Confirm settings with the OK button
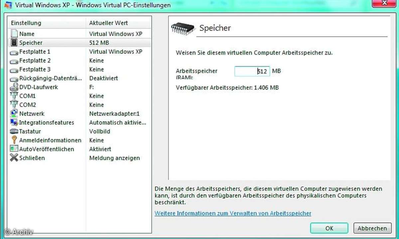Image resolution: width=399 pixels, height=239 pixels. coord(329,228)
